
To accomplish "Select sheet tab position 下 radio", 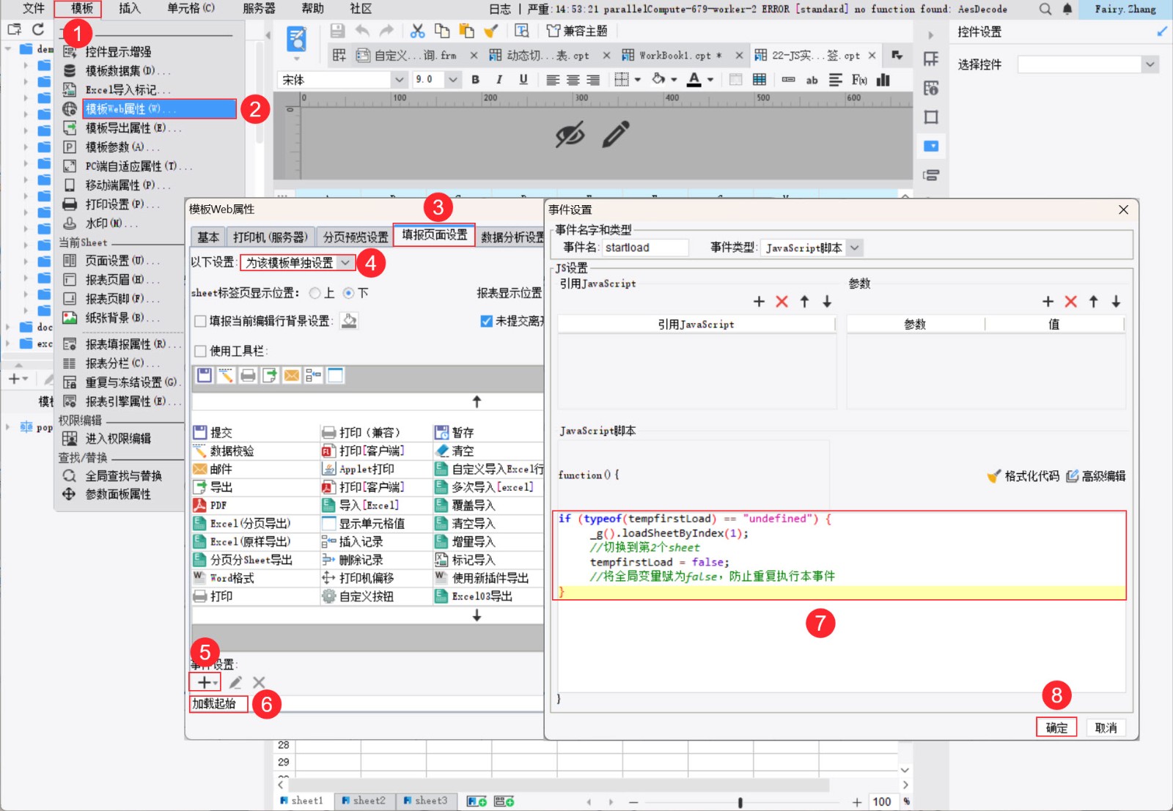I will [349, 293].
